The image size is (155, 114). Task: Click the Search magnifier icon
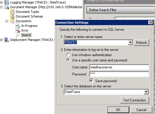[18, 35]
